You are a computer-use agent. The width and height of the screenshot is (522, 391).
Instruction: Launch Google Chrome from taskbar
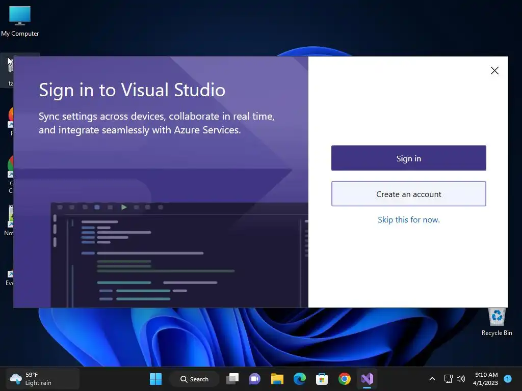tap(344, 379)
